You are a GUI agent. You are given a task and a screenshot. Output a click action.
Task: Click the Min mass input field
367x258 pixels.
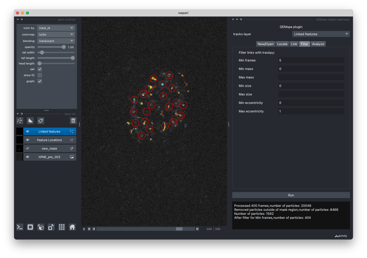311,69
